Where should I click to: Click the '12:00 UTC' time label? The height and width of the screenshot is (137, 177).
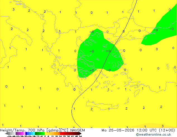tap(147, 130)
